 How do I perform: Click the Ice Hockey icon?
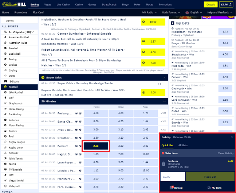[5, 114]
